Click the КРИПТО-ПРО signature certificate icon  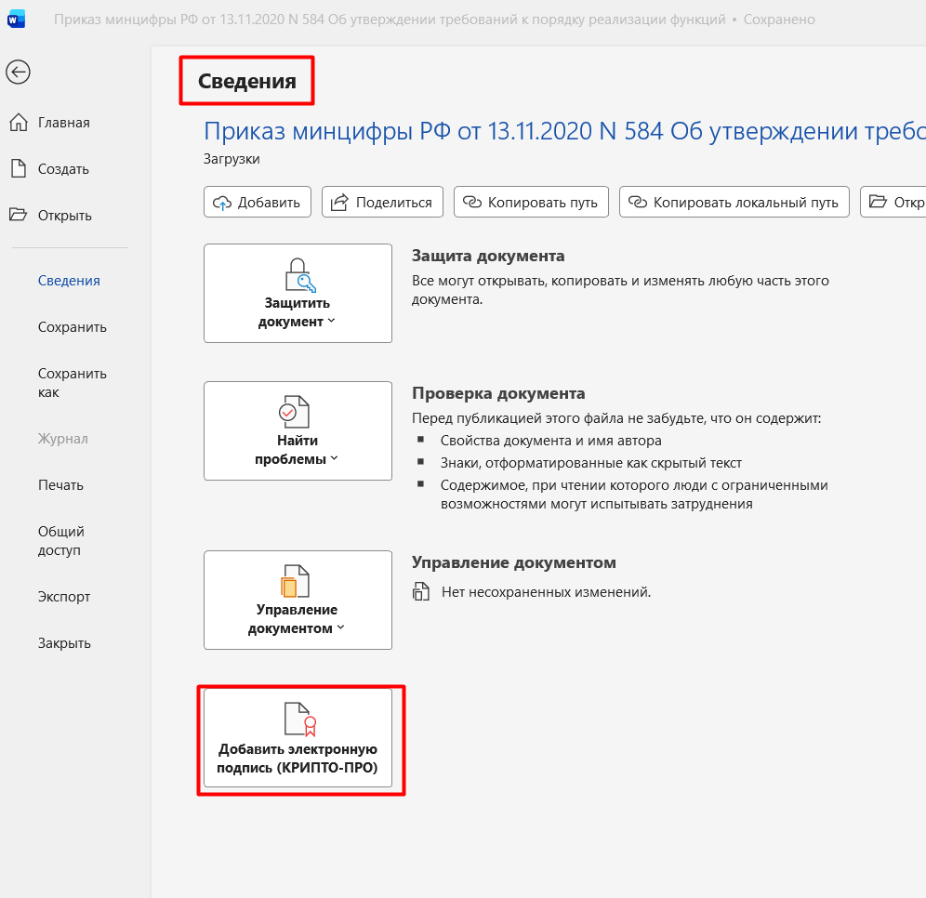point(298,720)
